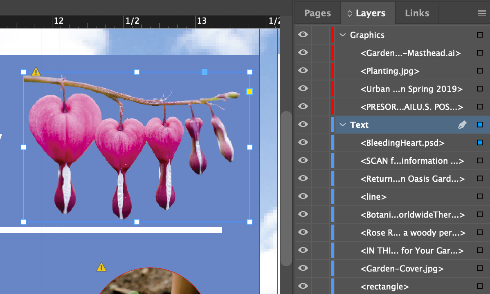Open the Layers panel menu icon
The width and height of the screenshot is (490, 294).
481,13
